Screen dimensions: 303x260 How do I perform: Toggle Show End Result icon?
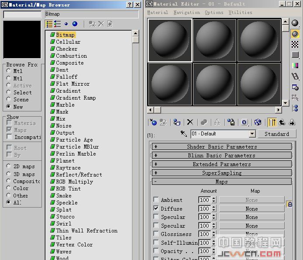272,122
